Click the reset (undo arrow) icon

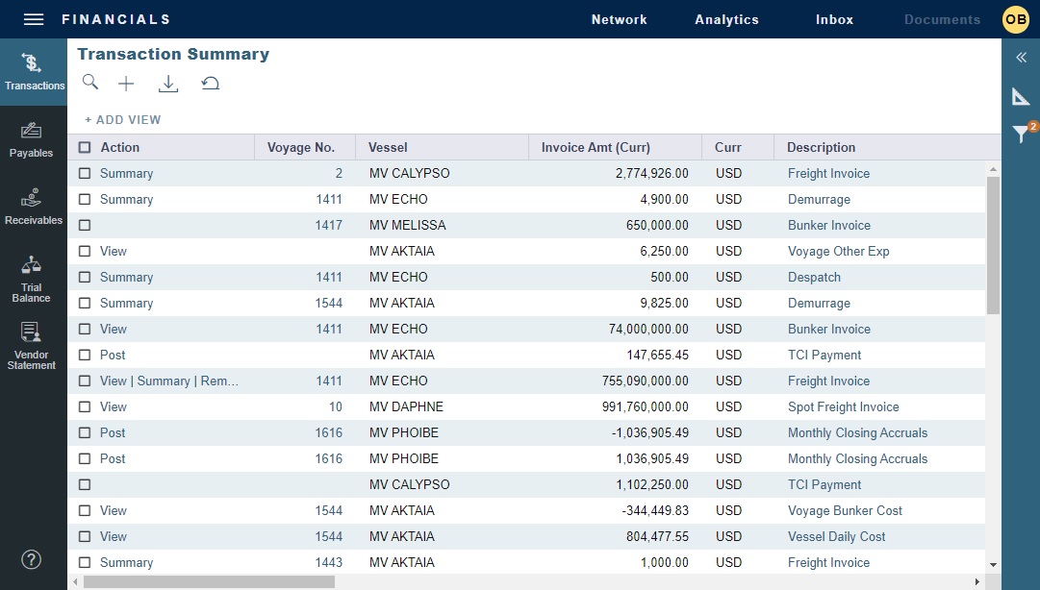(210, 83)
